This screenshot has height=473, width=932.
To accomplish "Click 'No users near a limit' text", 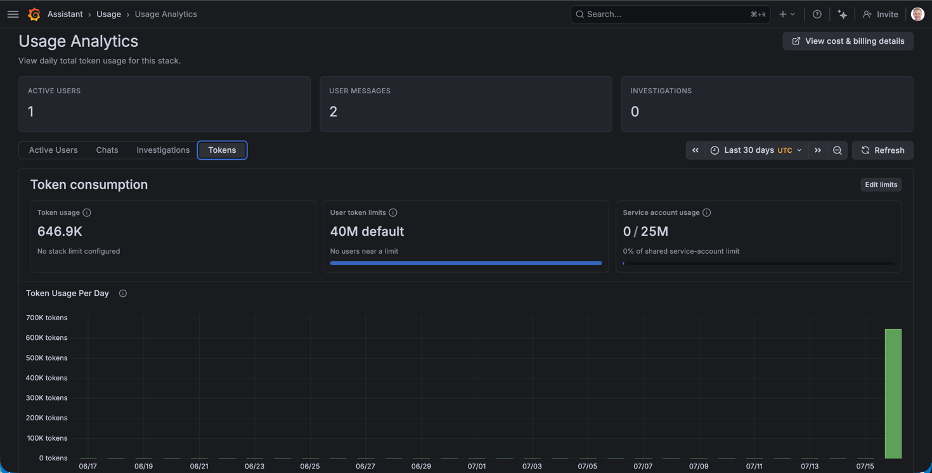I will (x=364, y=251).
